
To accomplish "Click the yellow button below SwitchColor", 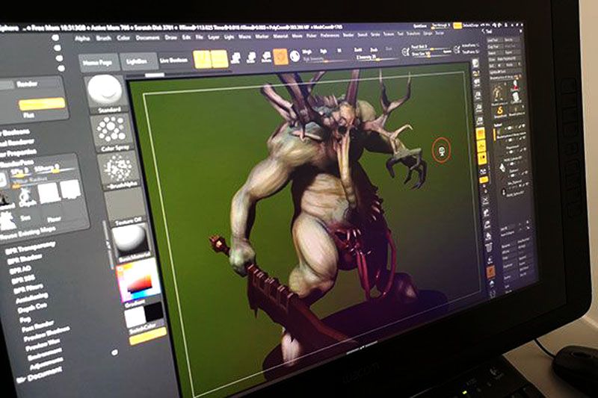I will coord(148,337).
